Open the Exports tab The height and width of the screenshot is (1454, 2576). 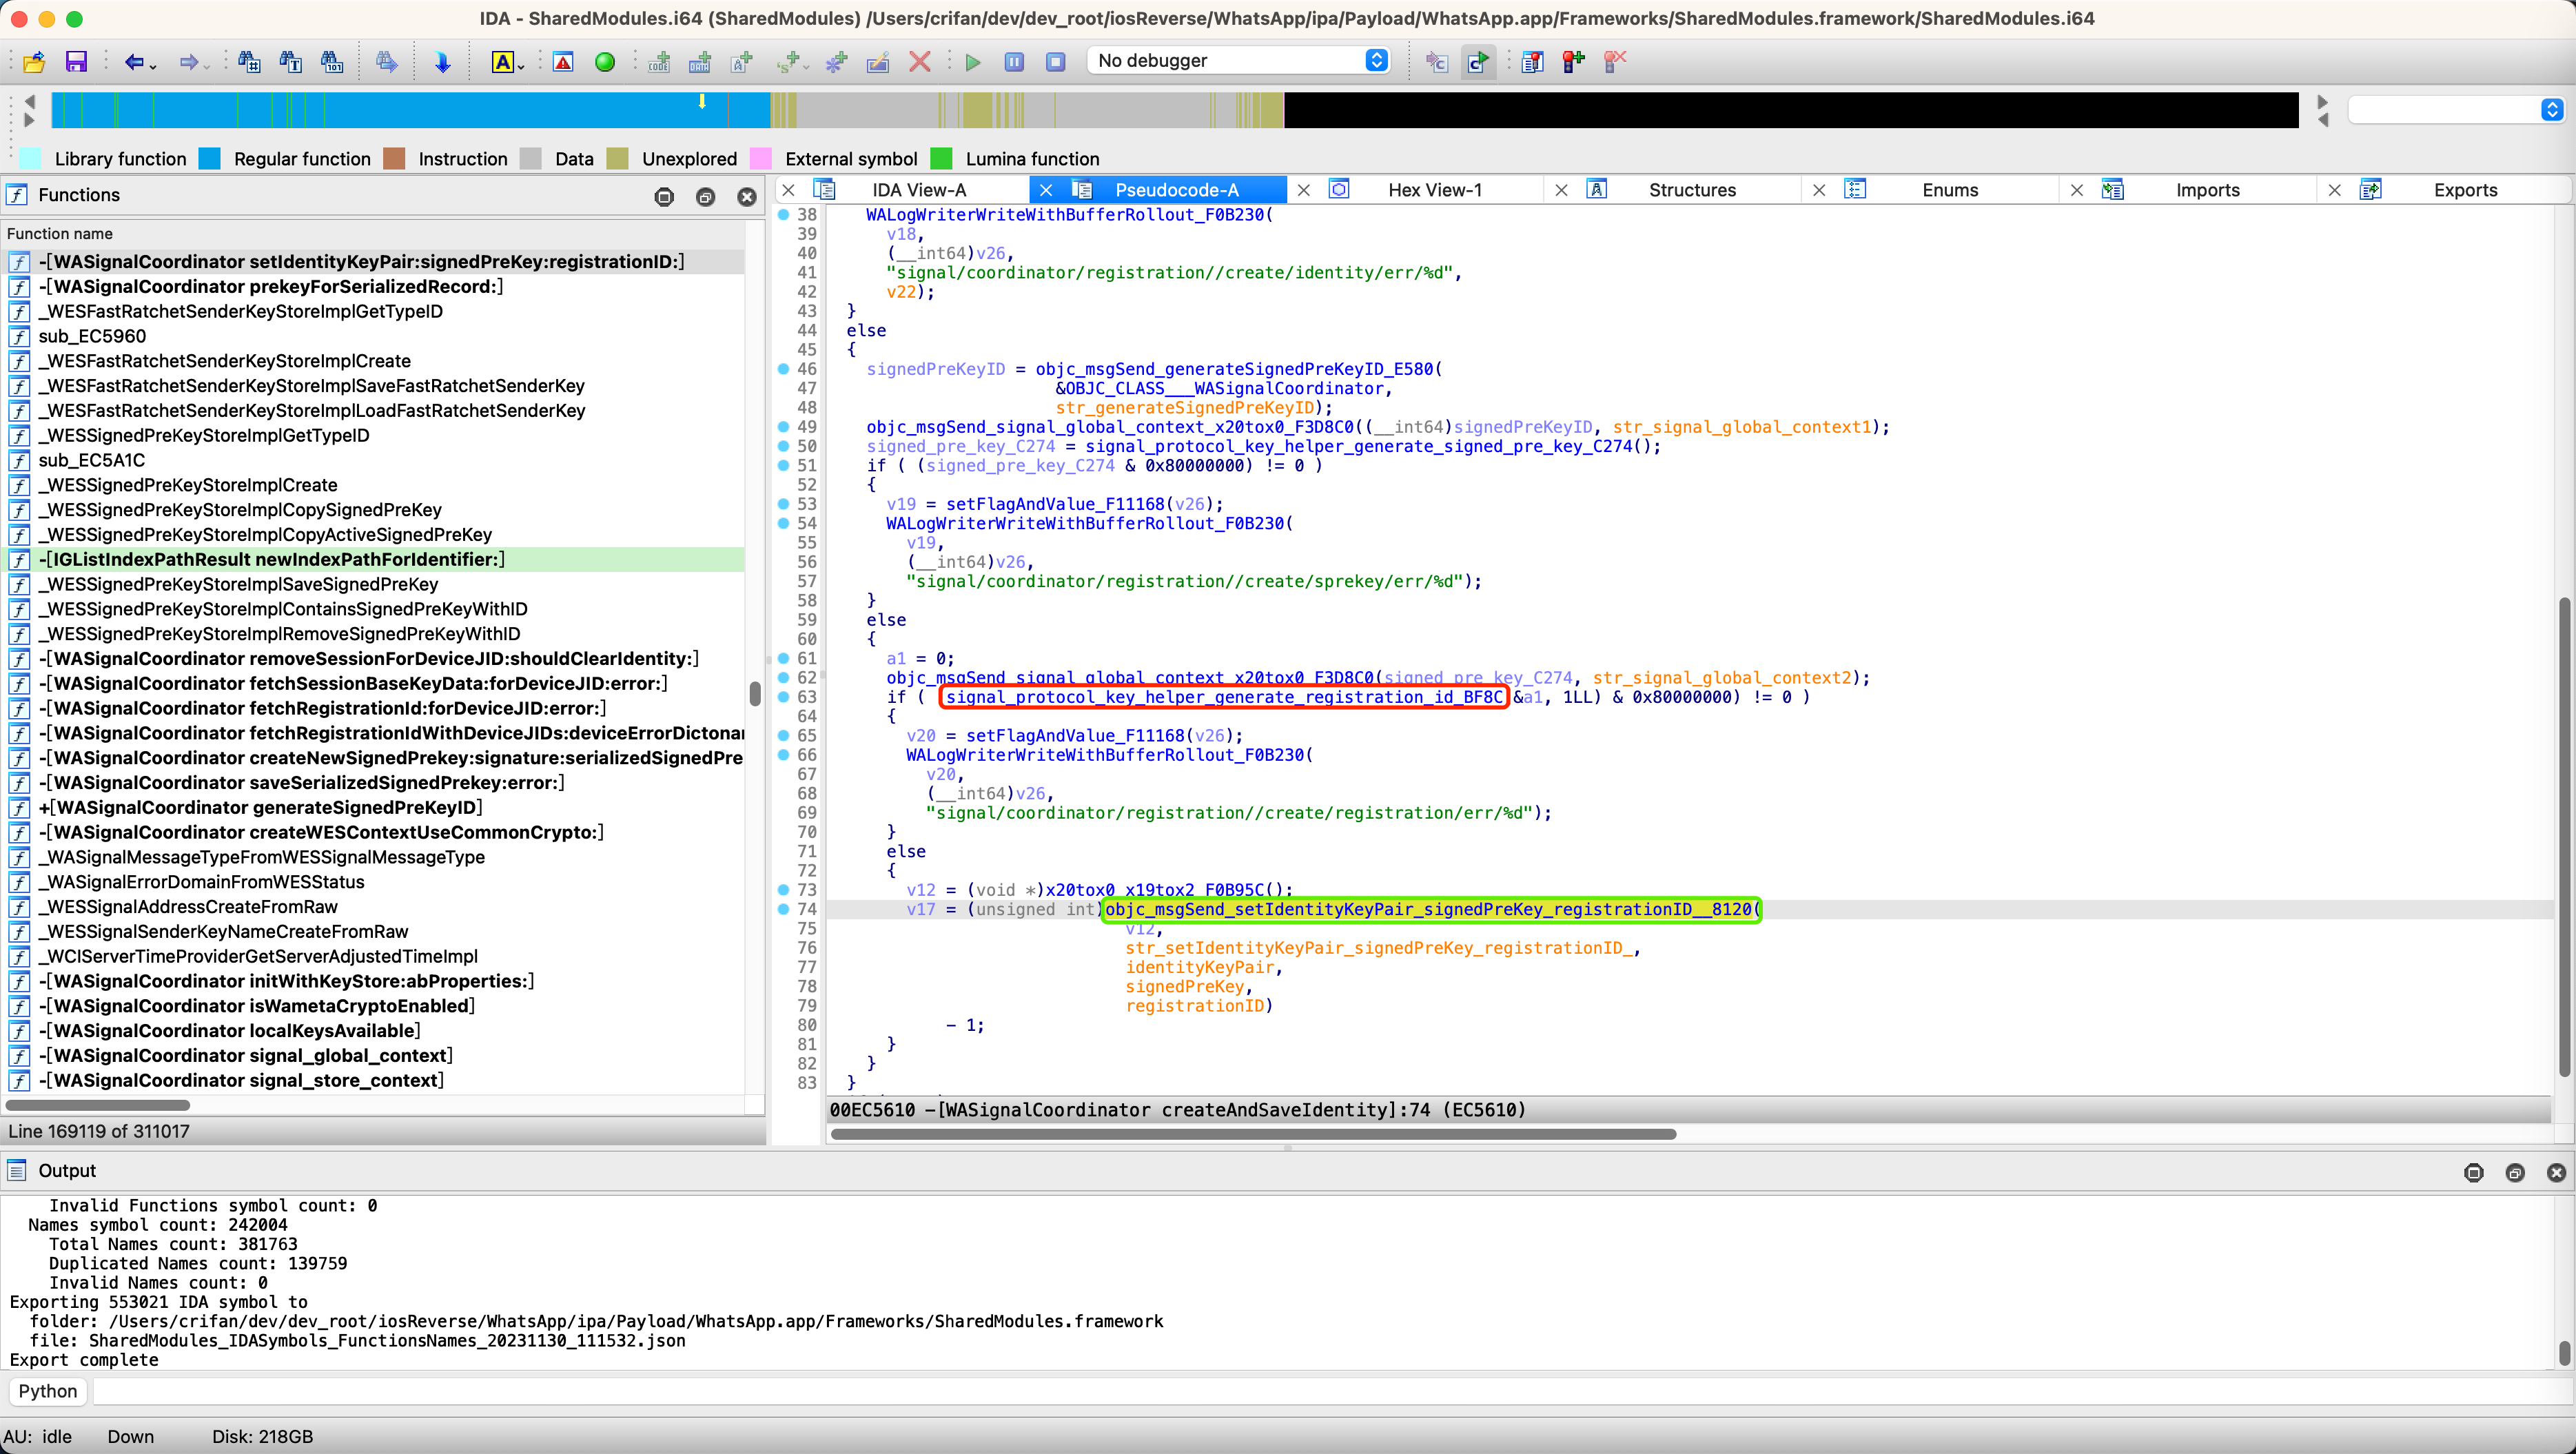pyautogui.click(x=2465, y=190)
